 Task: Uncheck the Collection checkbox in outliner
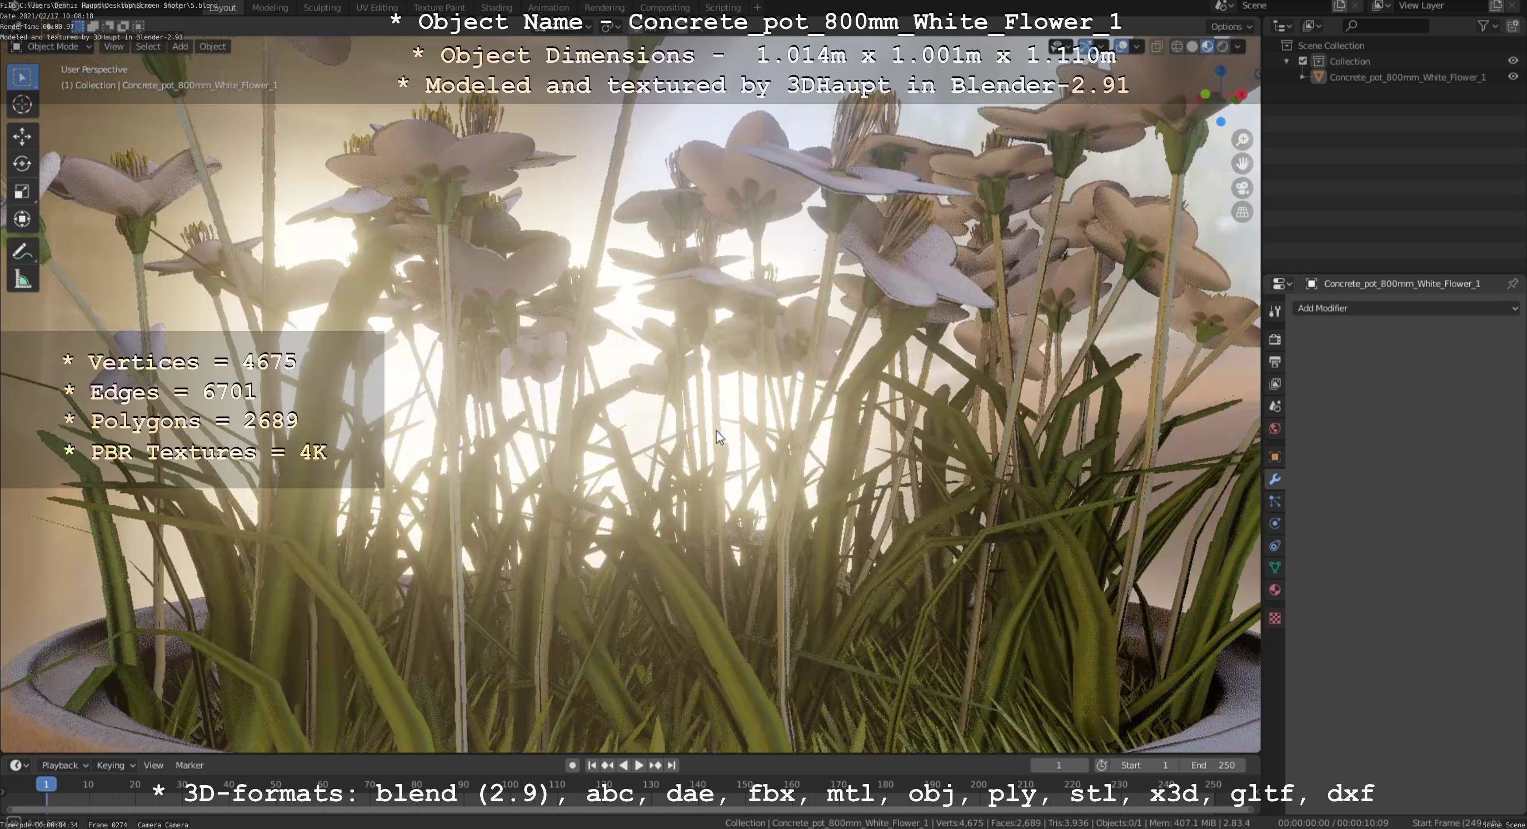1303,61
